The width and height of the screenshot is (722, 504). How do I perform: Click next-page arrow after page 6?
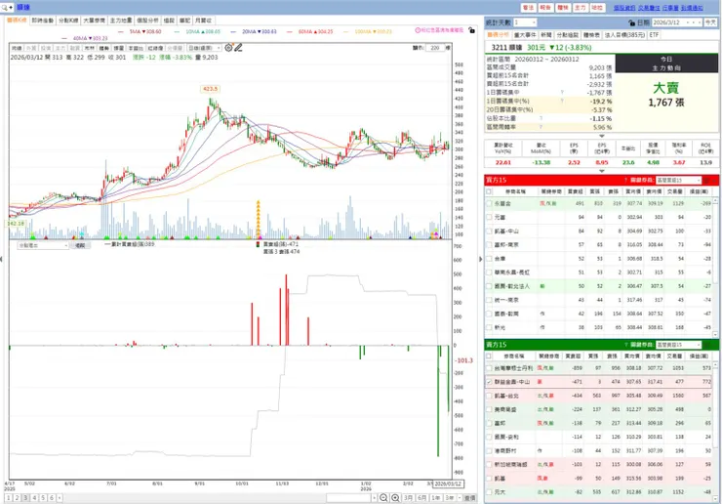tap(60, 498)
